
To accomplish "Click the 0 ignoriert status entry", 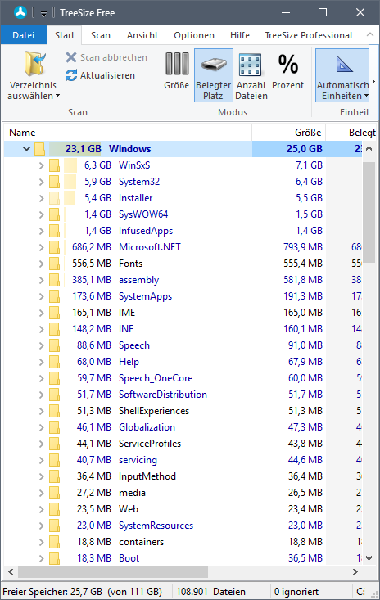I will [296, 592].
